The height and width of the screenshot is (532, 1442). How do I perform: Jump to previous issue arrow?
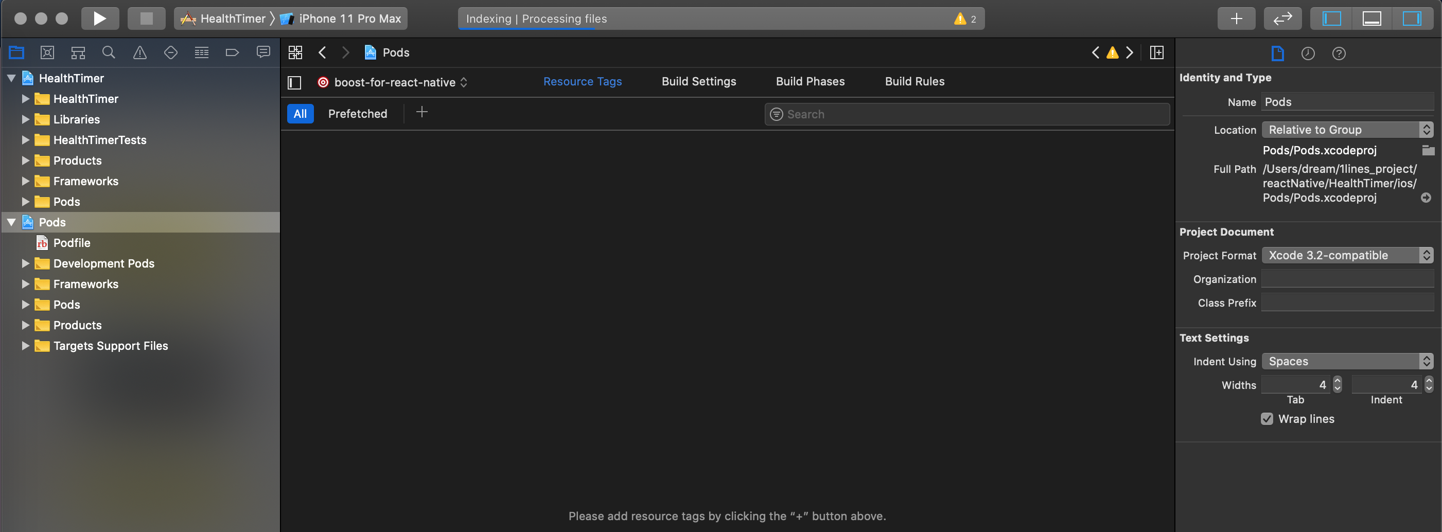(1096, 52)
